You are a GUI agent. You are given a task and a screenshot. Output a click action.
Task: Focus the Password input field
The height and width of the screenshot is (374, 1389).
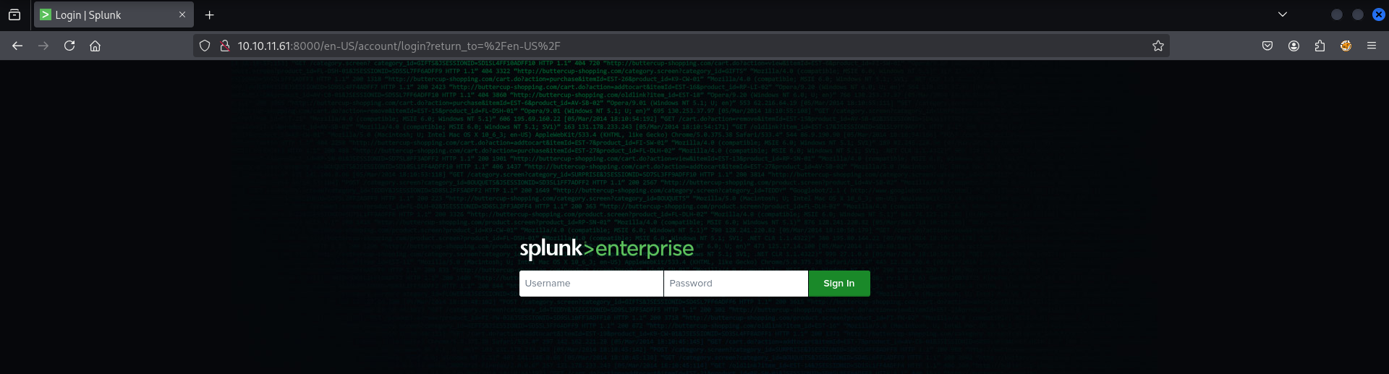735,284
